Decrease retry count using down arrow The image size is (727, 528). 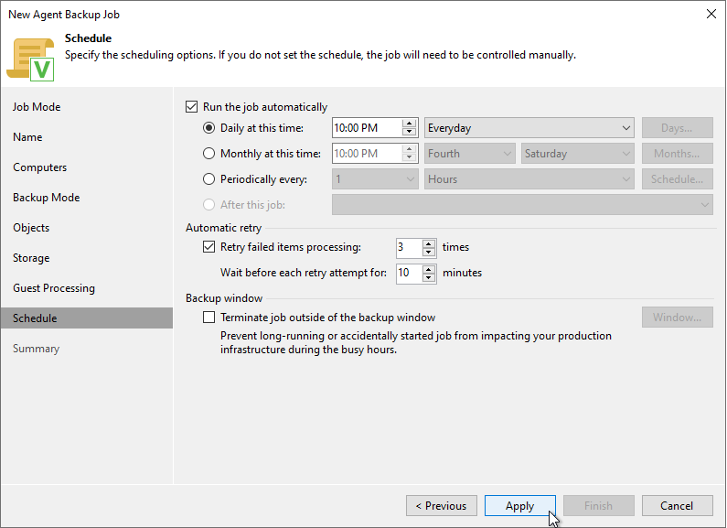429,252
